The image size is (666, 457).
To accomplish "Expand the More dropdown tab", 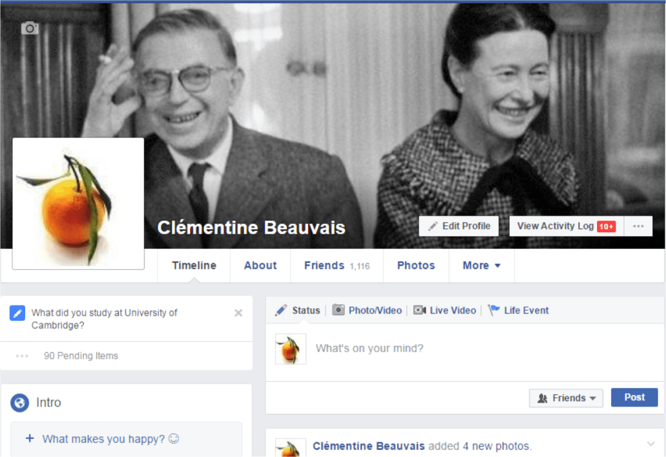I will click(482, 265).
